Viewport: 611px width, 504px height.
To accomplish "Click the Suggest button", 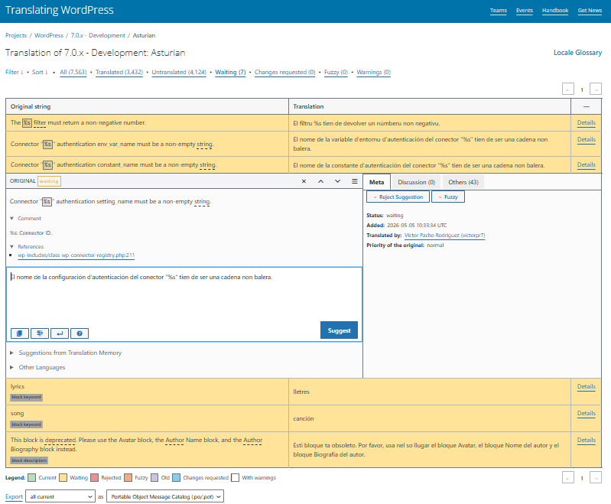I will [x=339, y=330].
